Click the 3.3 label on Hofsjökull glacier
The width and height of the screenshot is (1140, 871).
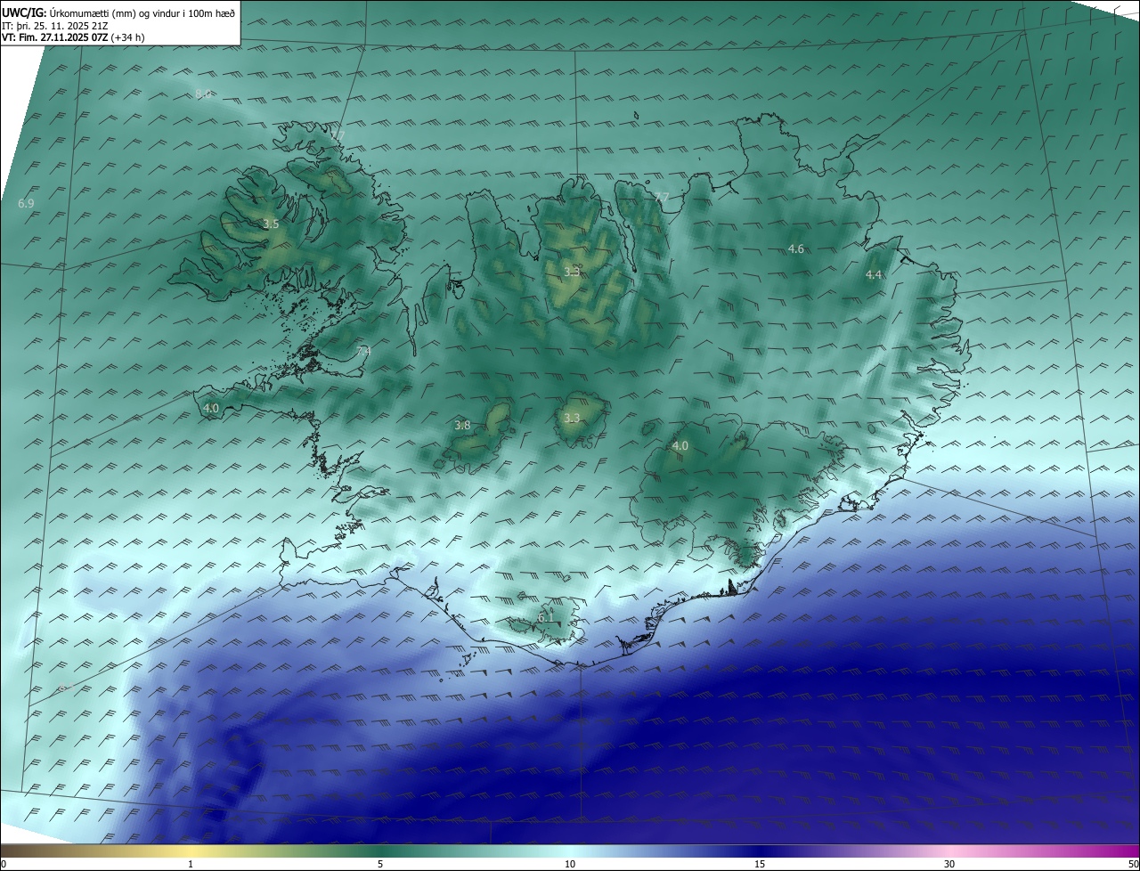(572, 418)
